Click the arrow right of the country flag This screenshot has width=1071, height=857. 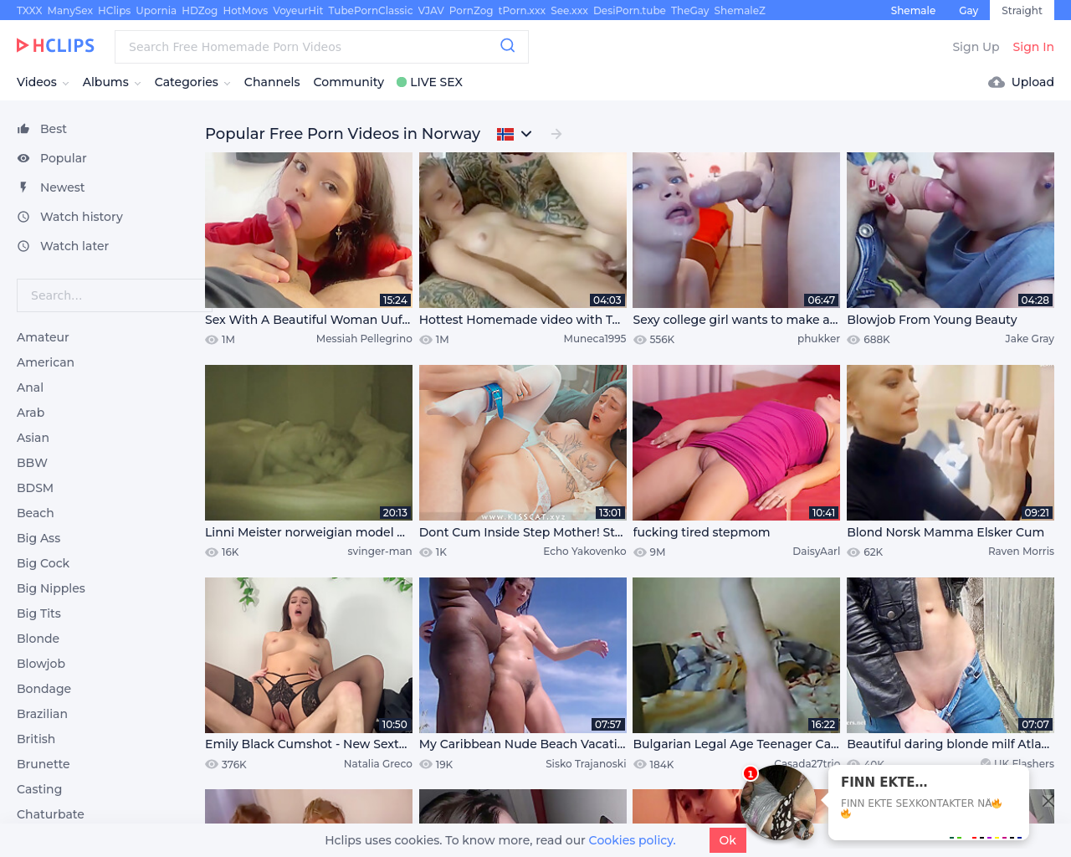[x=556, y=134]
